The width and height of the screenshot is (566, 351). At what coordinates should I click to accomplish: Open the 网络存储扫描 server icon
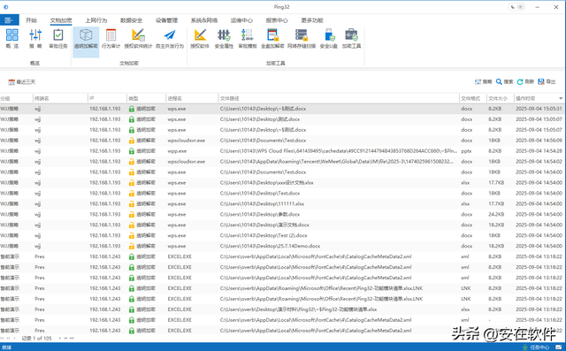point(302,38)
